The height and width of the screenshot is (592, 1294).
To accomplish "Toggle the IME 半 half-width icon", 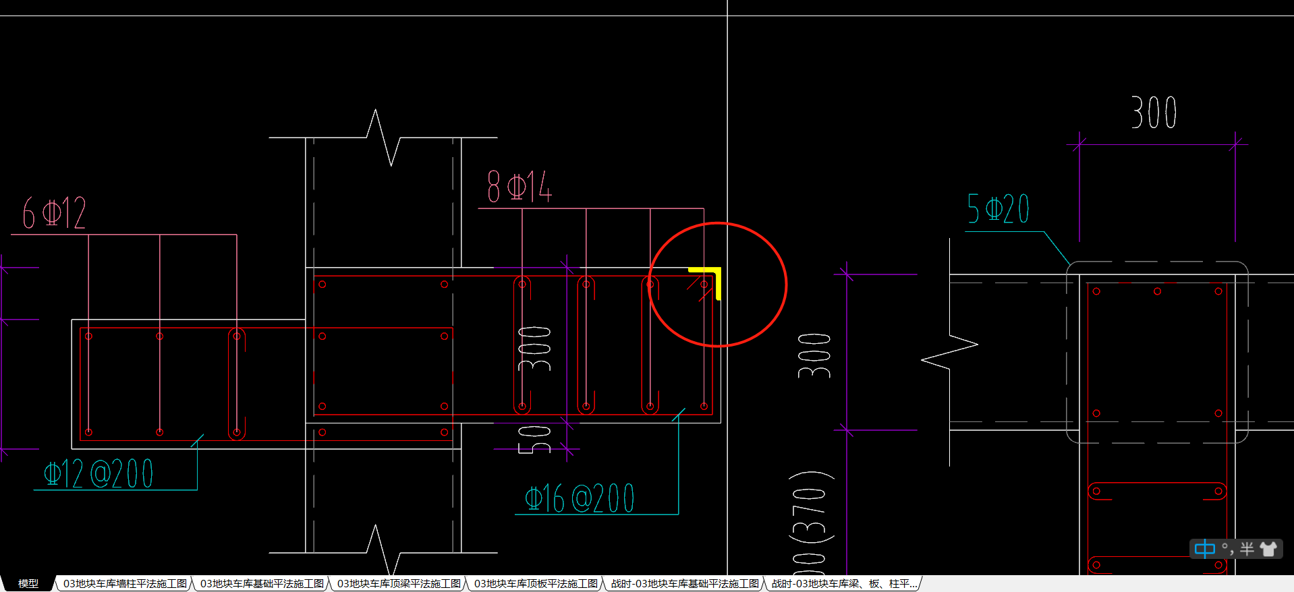I will tap(1247, 549).
